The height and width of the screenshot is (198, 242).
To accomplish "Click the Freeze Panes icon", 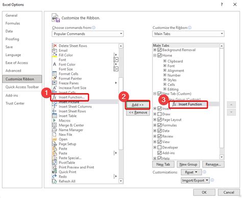I will 54,83.
